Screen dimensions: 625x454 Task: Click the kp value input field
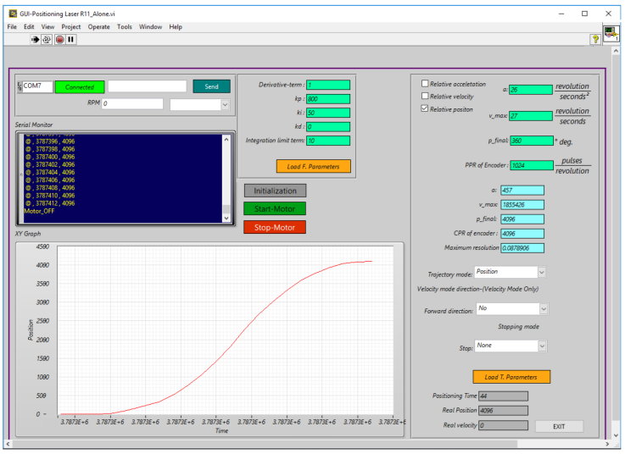click(327, 98)
